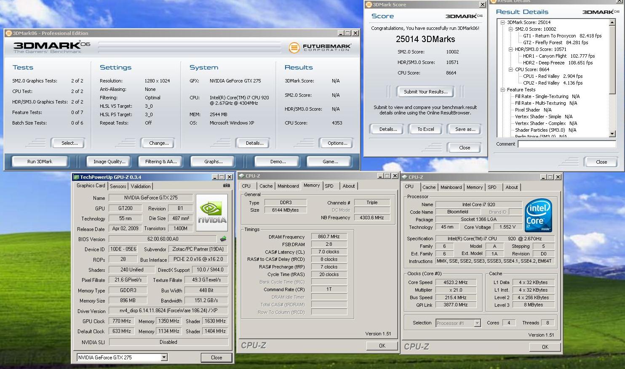Viewport: 625px width, 369px height.
Task: Open CPU tab in CPU-Z memory window
Action: 246,186
